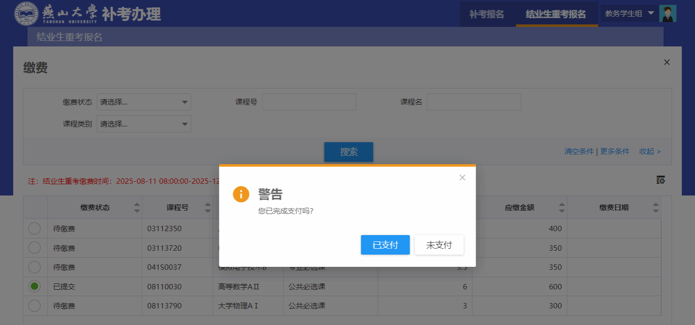
Task: Sort by 缴费状态 column arrows
Action: [137, 208]
